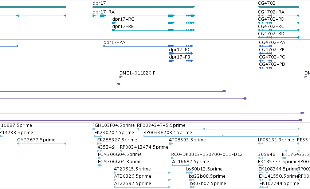Click the DME1-011B20.F purple arrow glyph
Screen dimensions: 310x189
coord(121,77)
